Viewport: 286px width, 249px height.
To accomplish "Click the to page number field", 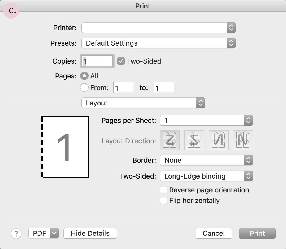I will point(164,87).
